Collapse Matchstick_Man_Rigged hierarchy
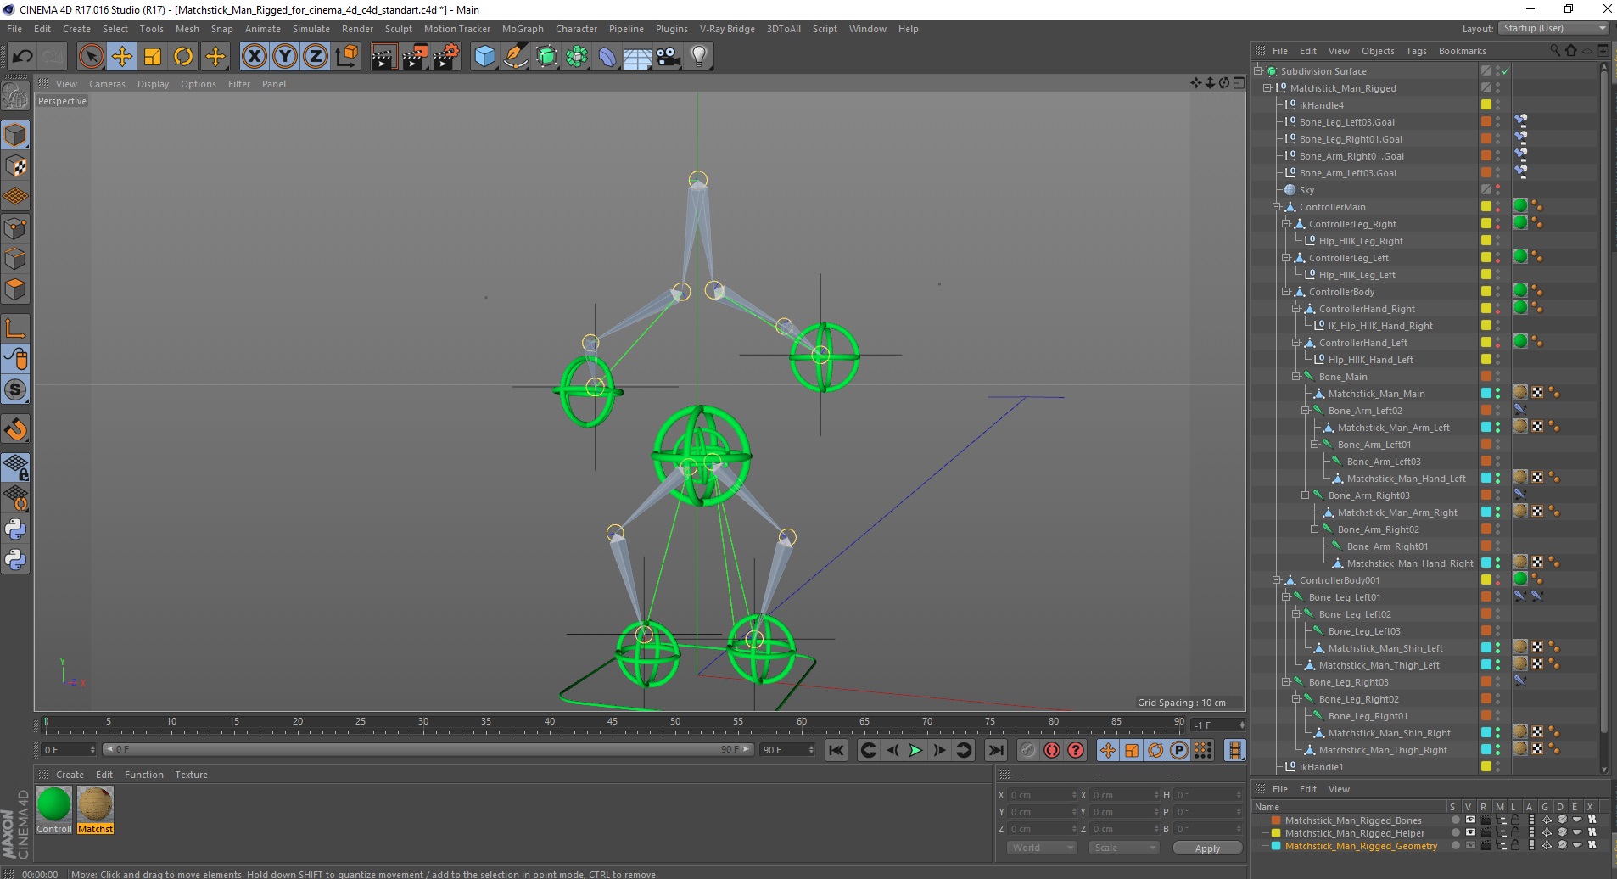The image size is (1617, 879). point(1267,88)
